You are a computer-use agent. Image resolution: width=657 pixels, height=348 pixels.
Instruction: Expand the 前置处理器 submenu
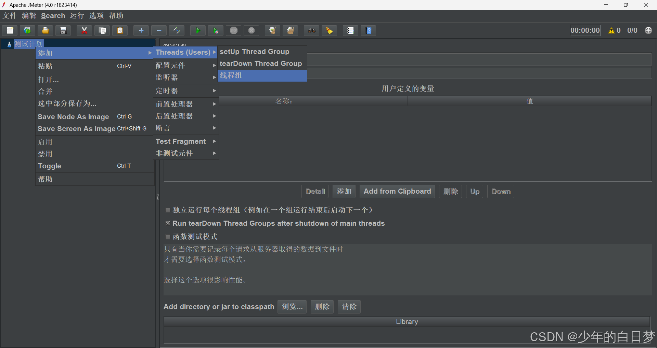[x=185, y=104]
